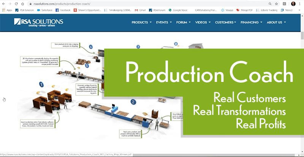Open the Nexis3 bookmark

click(x=287, y=10)
